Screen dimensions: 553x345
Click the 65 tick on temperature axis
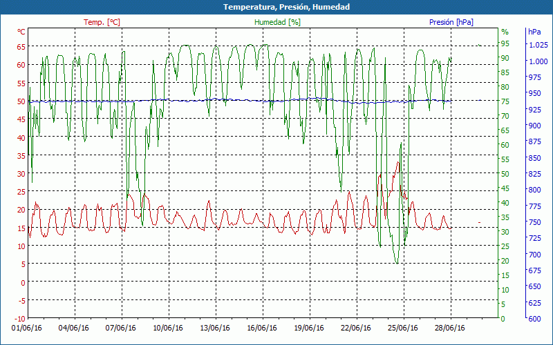pyautogui.click(x=21, y=47)
